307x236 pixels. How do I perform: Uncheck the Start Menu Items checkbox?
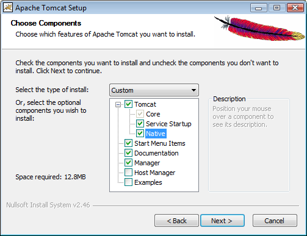128,143
